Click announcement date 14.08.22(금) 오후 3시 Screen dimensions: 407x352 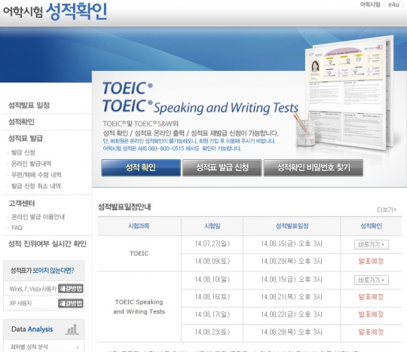tap(292, 314)
